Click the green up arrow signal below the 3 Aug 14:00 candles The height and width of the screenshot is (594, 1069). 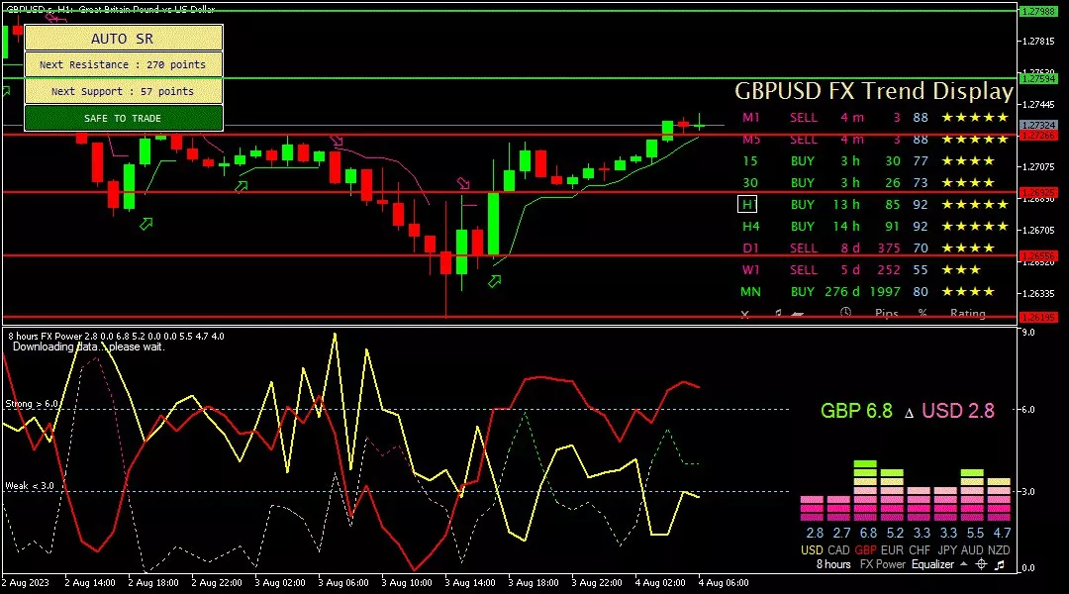tap(494, 281)
